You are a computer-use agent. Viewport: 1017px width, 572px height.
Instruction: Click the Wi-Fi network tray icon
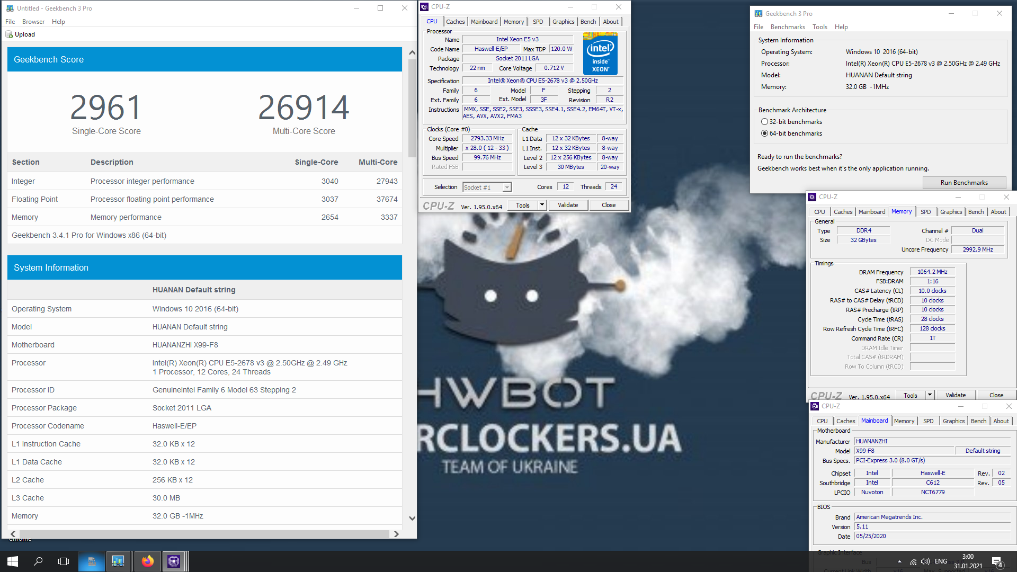tap(913, 561)
